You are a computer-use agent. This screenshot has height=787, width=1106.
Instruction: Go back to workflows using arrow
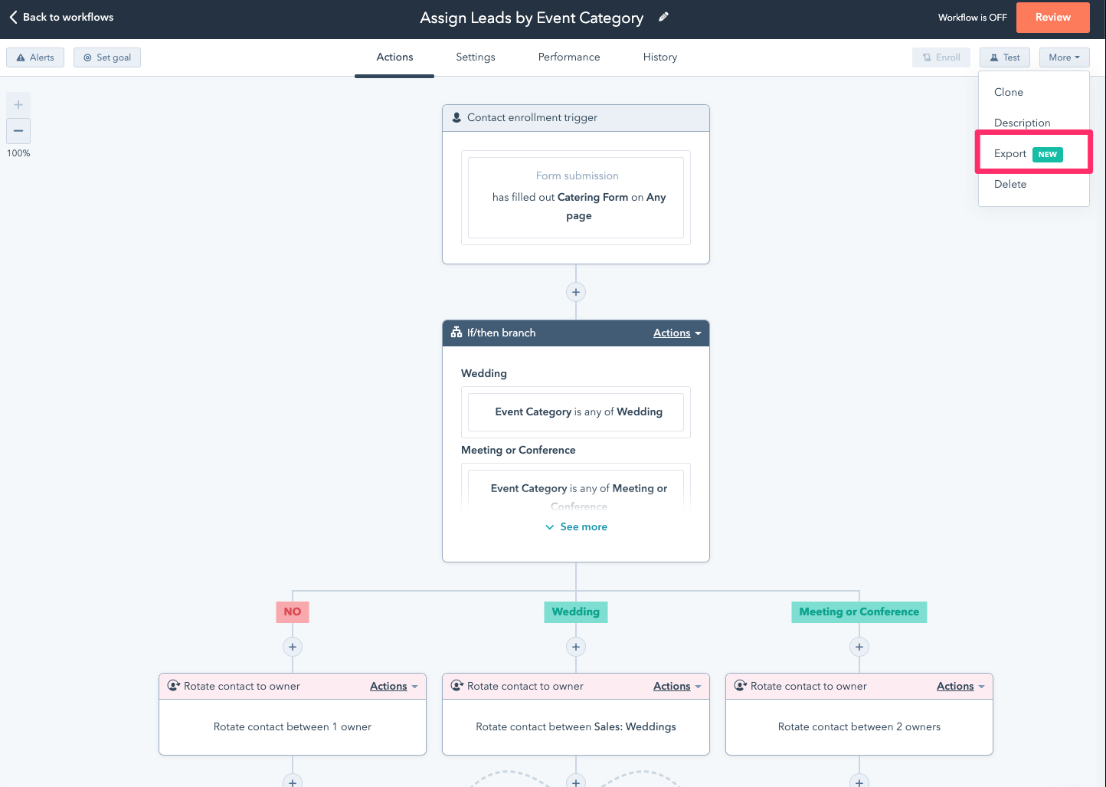point(14,17)
